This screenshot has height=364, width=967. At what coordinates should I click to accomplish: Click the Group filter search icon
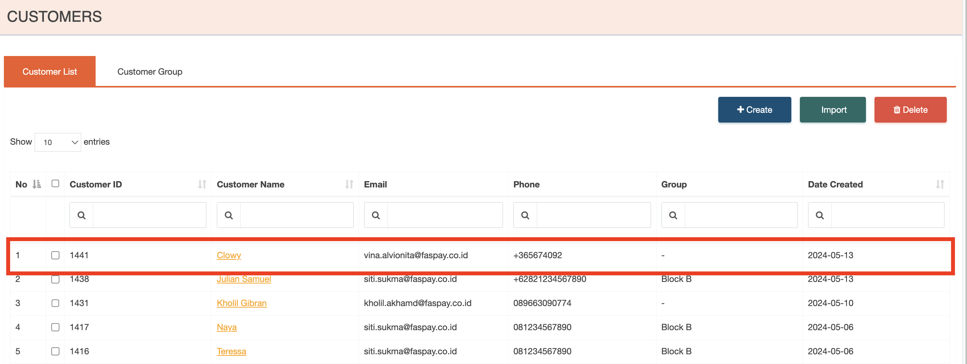pos(673,215)
